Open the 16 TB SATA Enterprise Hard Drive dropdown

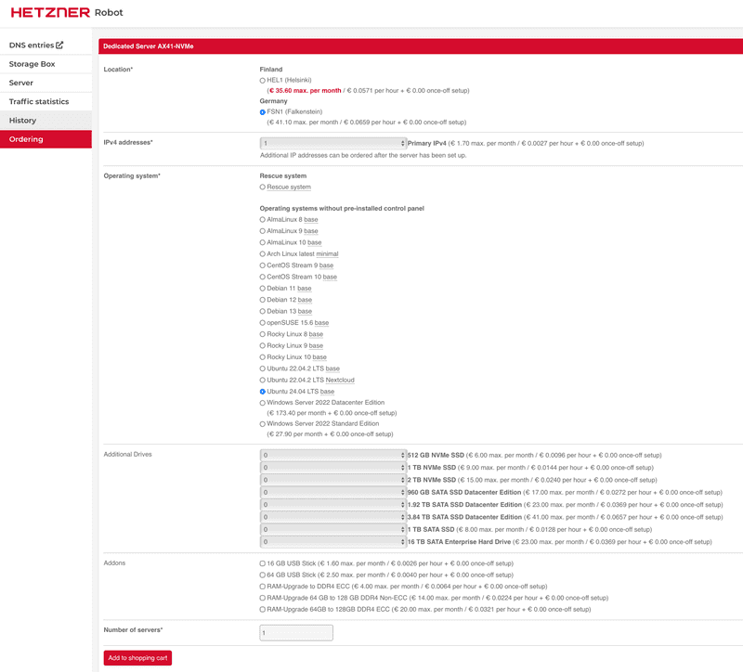[332, 541]
